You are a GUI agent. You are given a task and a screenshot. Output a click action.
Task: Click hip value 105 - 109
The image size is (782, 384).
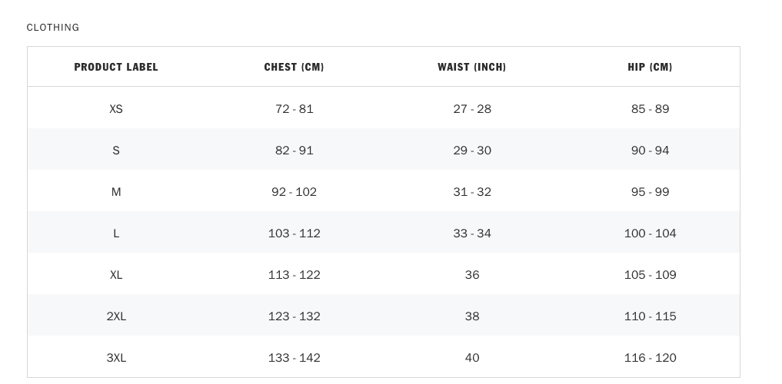point(650,275)
